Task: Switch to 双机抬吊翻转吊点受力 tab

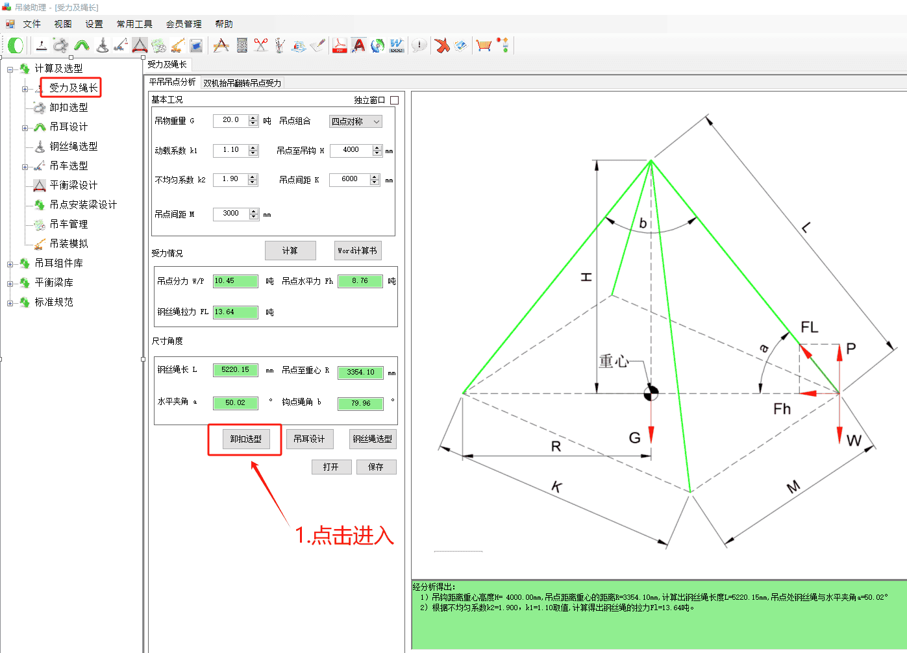Action: tap(242, 83)
